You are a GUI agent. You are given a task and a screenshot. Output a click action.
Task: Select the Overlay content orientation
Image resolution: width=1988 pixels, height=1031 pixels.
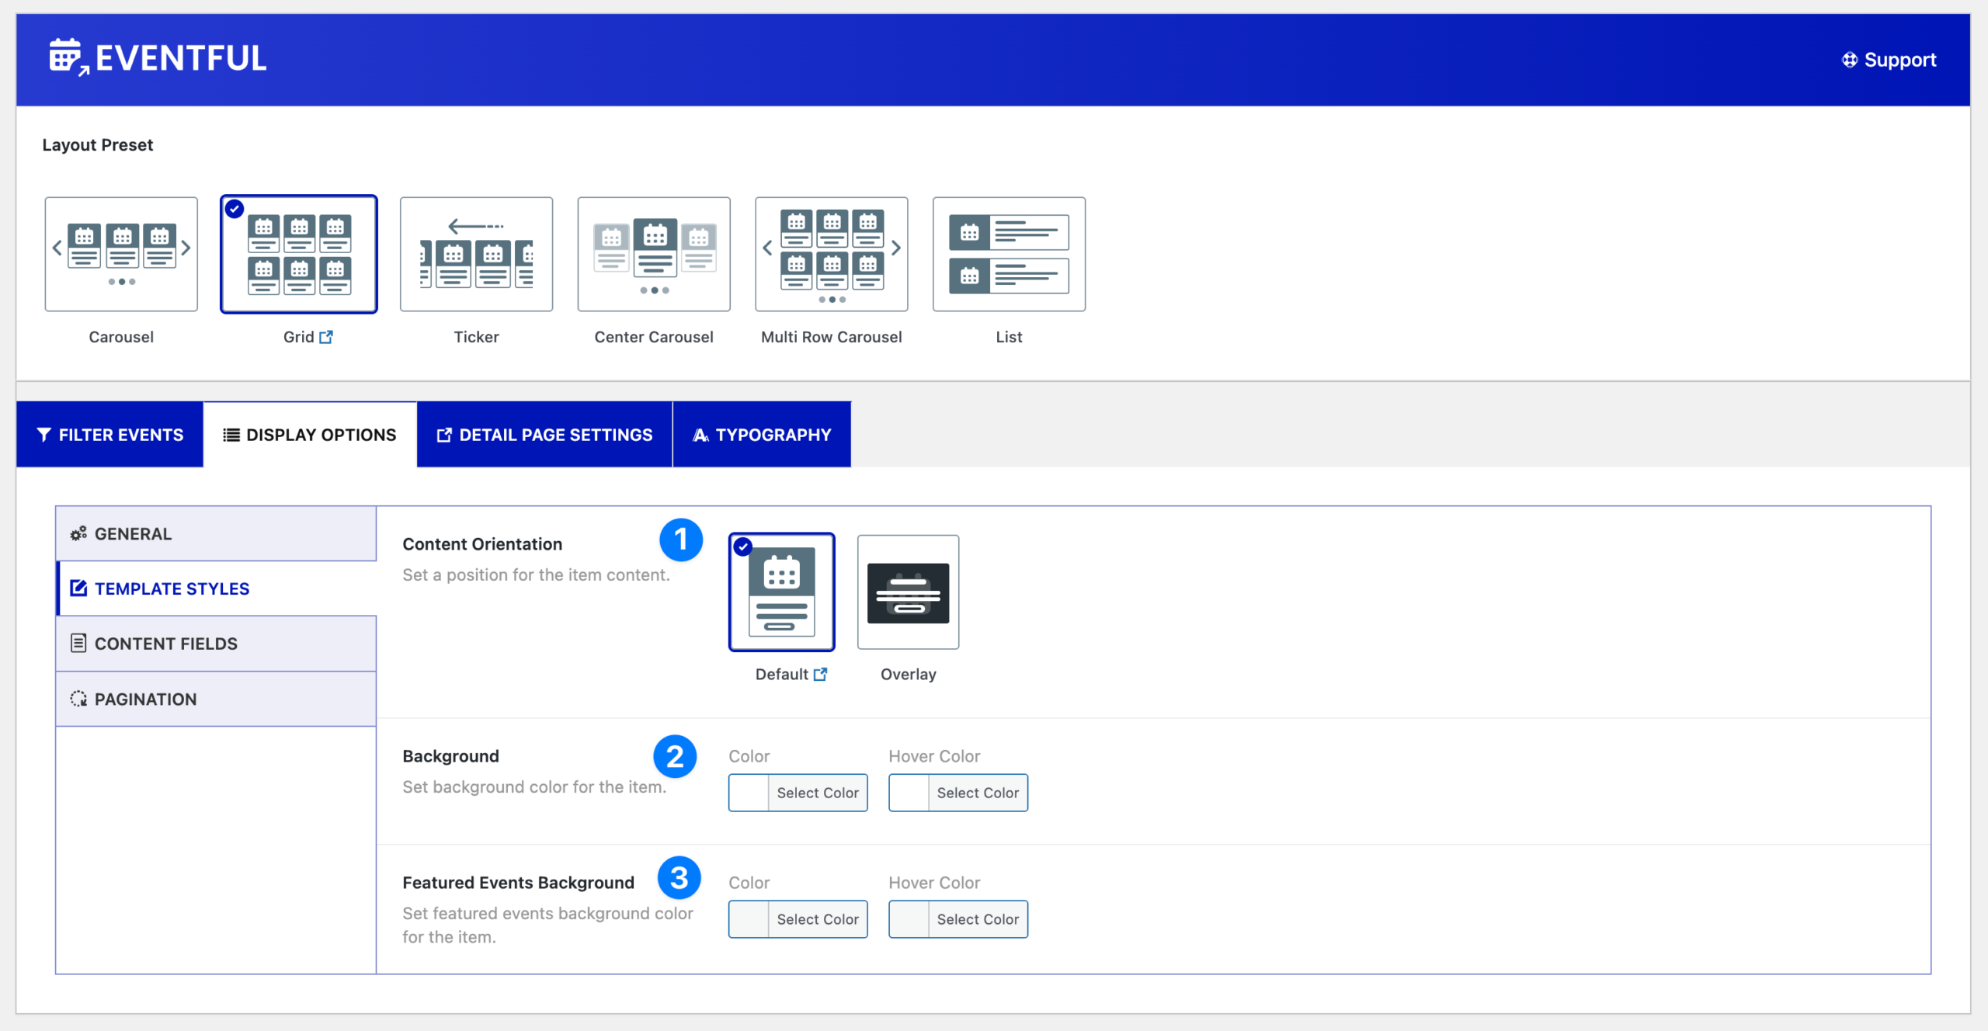909,592
